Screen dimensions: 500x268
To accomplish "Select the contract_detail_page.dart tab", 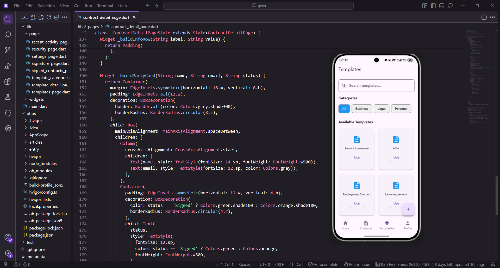I will 106,17.
